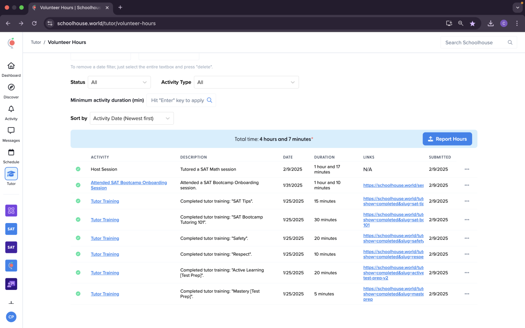Click the Activity bell icon

11,109
